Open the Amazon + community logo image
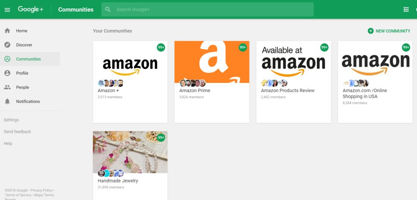 130,62
